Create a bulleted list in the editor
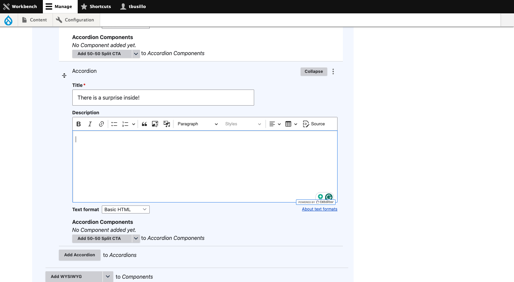This screenshot has width=514, height=282. tap(114, 124)
